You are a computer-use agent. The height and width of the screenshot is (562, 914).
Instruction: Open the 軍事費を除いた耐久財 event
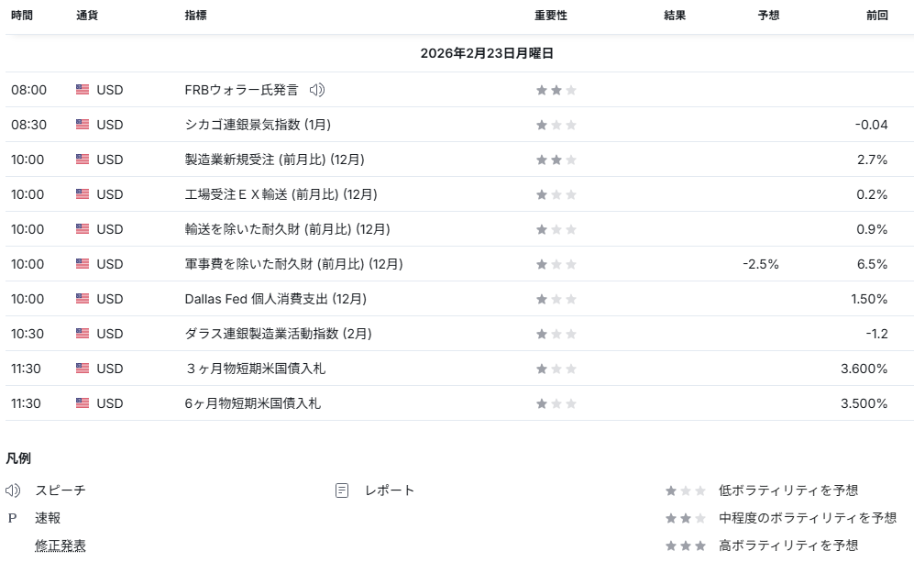(293, 264)
